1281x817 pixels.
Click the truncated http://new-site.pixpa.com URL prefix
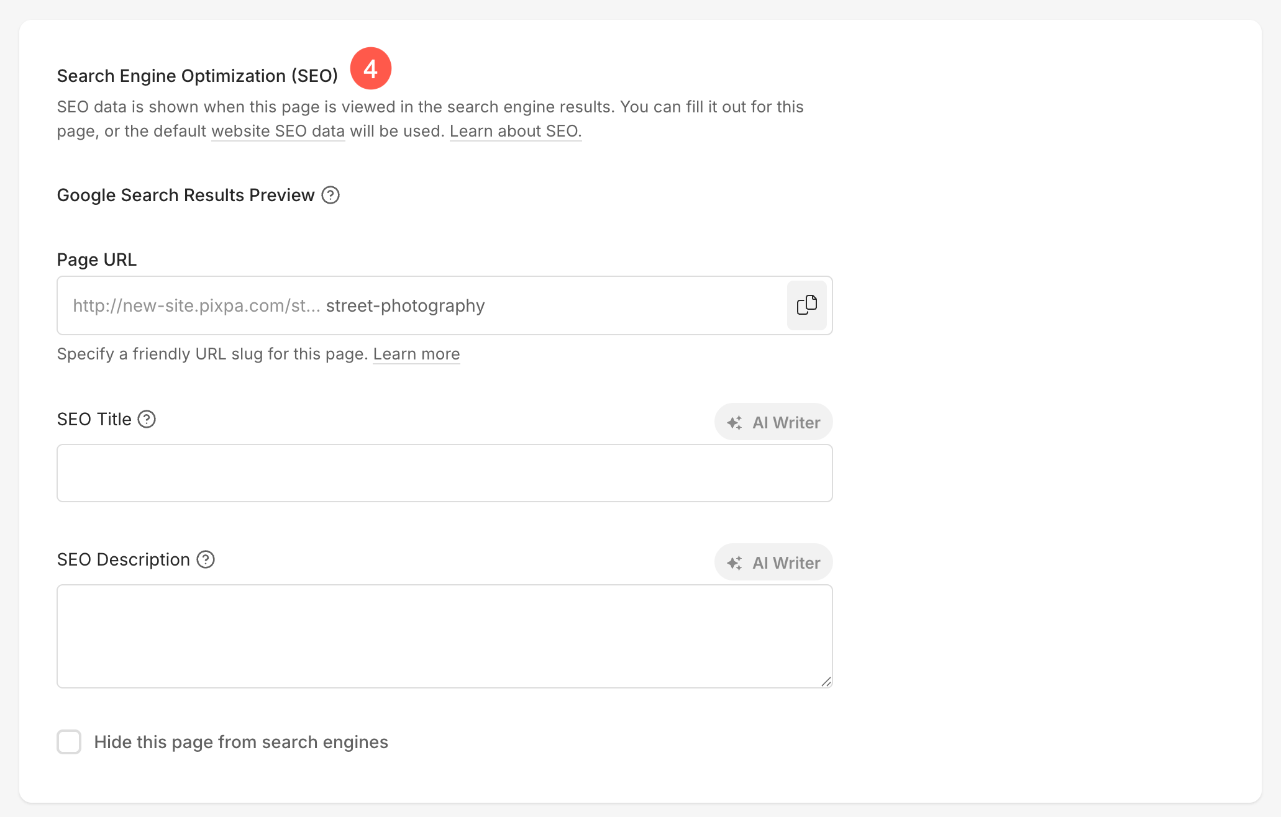tap(196, 305)
